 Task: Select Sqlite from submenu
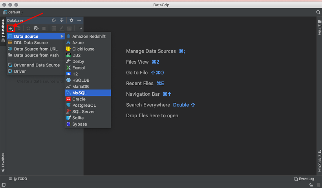[88, 118]
